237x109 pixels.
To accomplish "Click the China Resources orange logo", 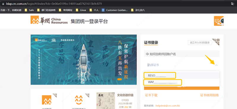I will click(35, 20).
